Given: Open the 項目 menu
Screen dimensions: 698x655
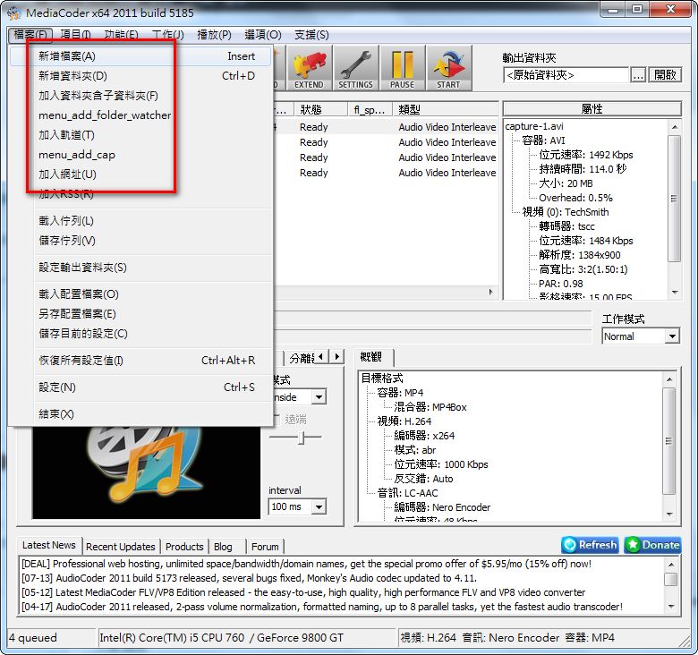Looking at the screenshot, I should 75,34.
